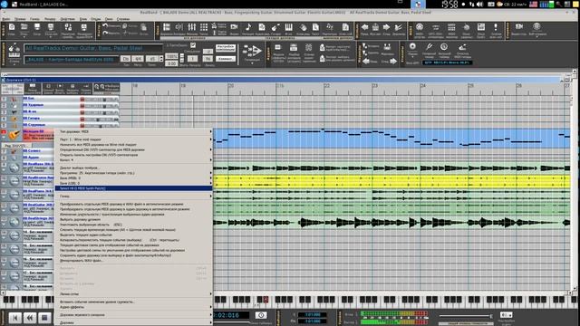The image size is (580, 326).
Task: Click the round plugin icon at toolbar far right
Action: (536, 26)
